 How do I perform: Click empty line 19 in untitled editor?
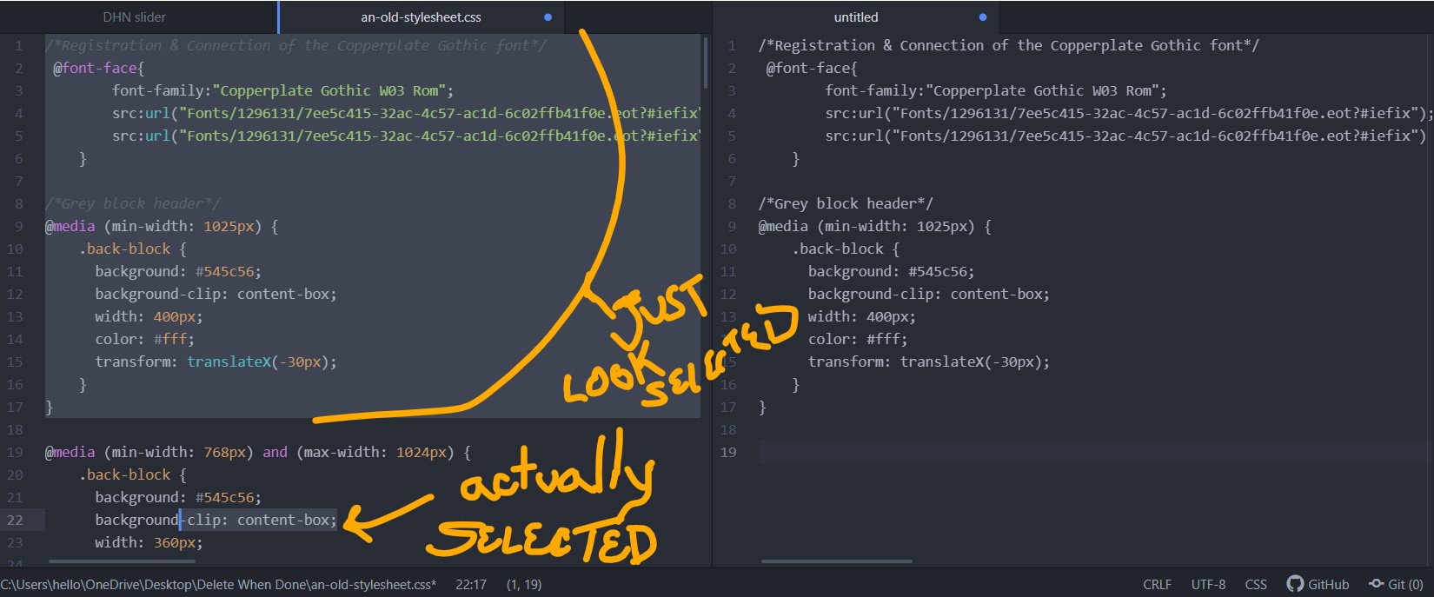pyautogui.click(x=1092, y=452)
